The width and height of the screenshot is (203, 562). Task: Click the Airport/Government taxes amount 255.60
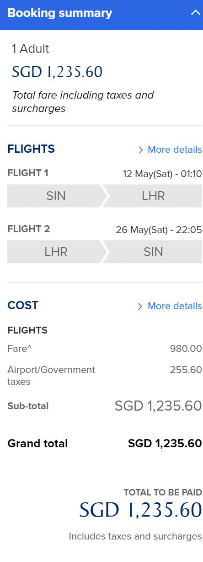pyautogui.click(x=186, y=370)
